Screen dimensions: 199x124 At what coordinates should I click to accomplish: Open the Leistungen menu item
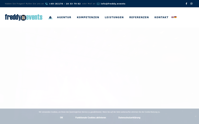coord(114,17)
